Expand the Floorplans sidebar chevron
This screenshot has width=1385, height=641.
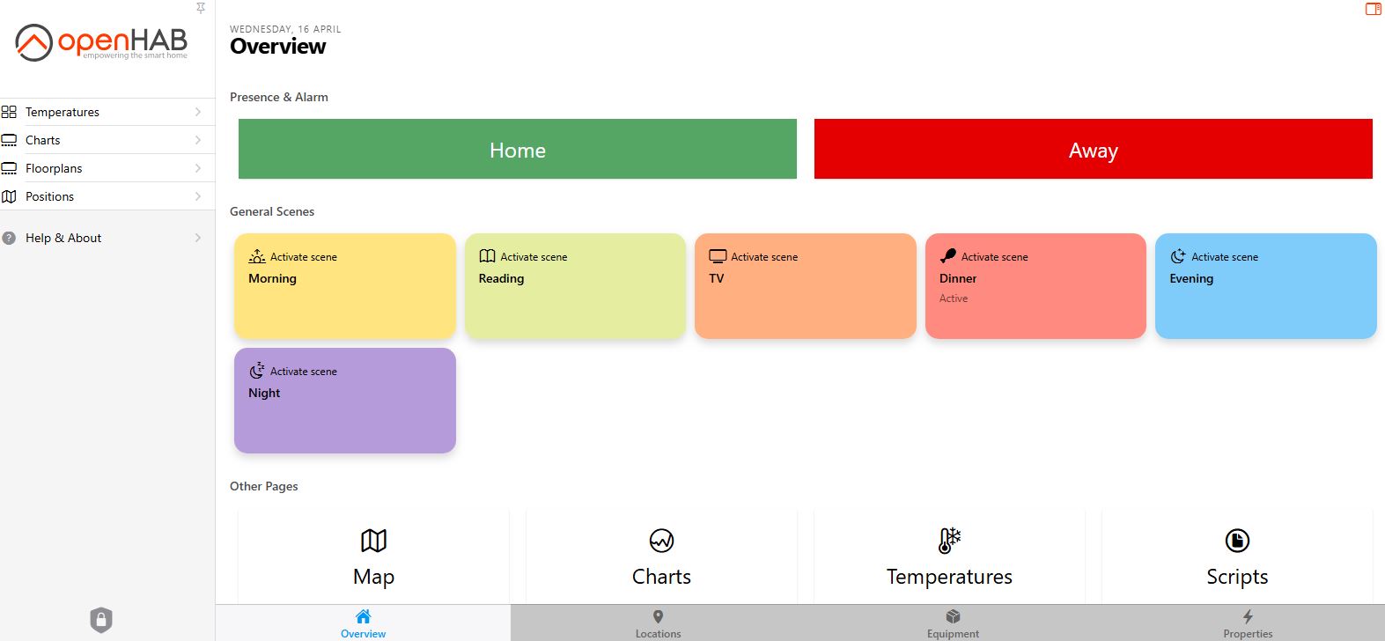(x=198, y=168)
